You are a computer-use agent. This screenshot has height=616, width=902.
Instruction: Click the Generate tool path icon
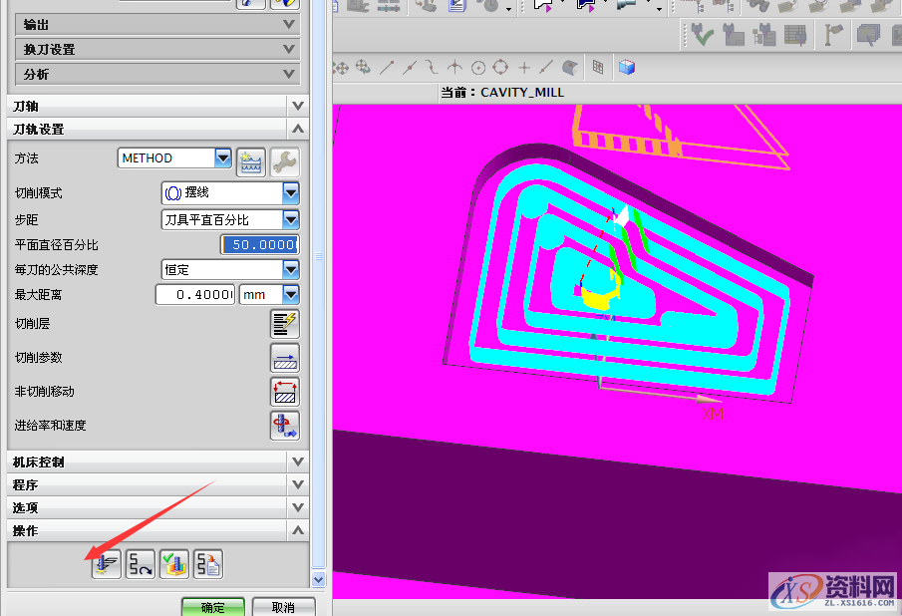pyautogui.click(x=107, y=564)
